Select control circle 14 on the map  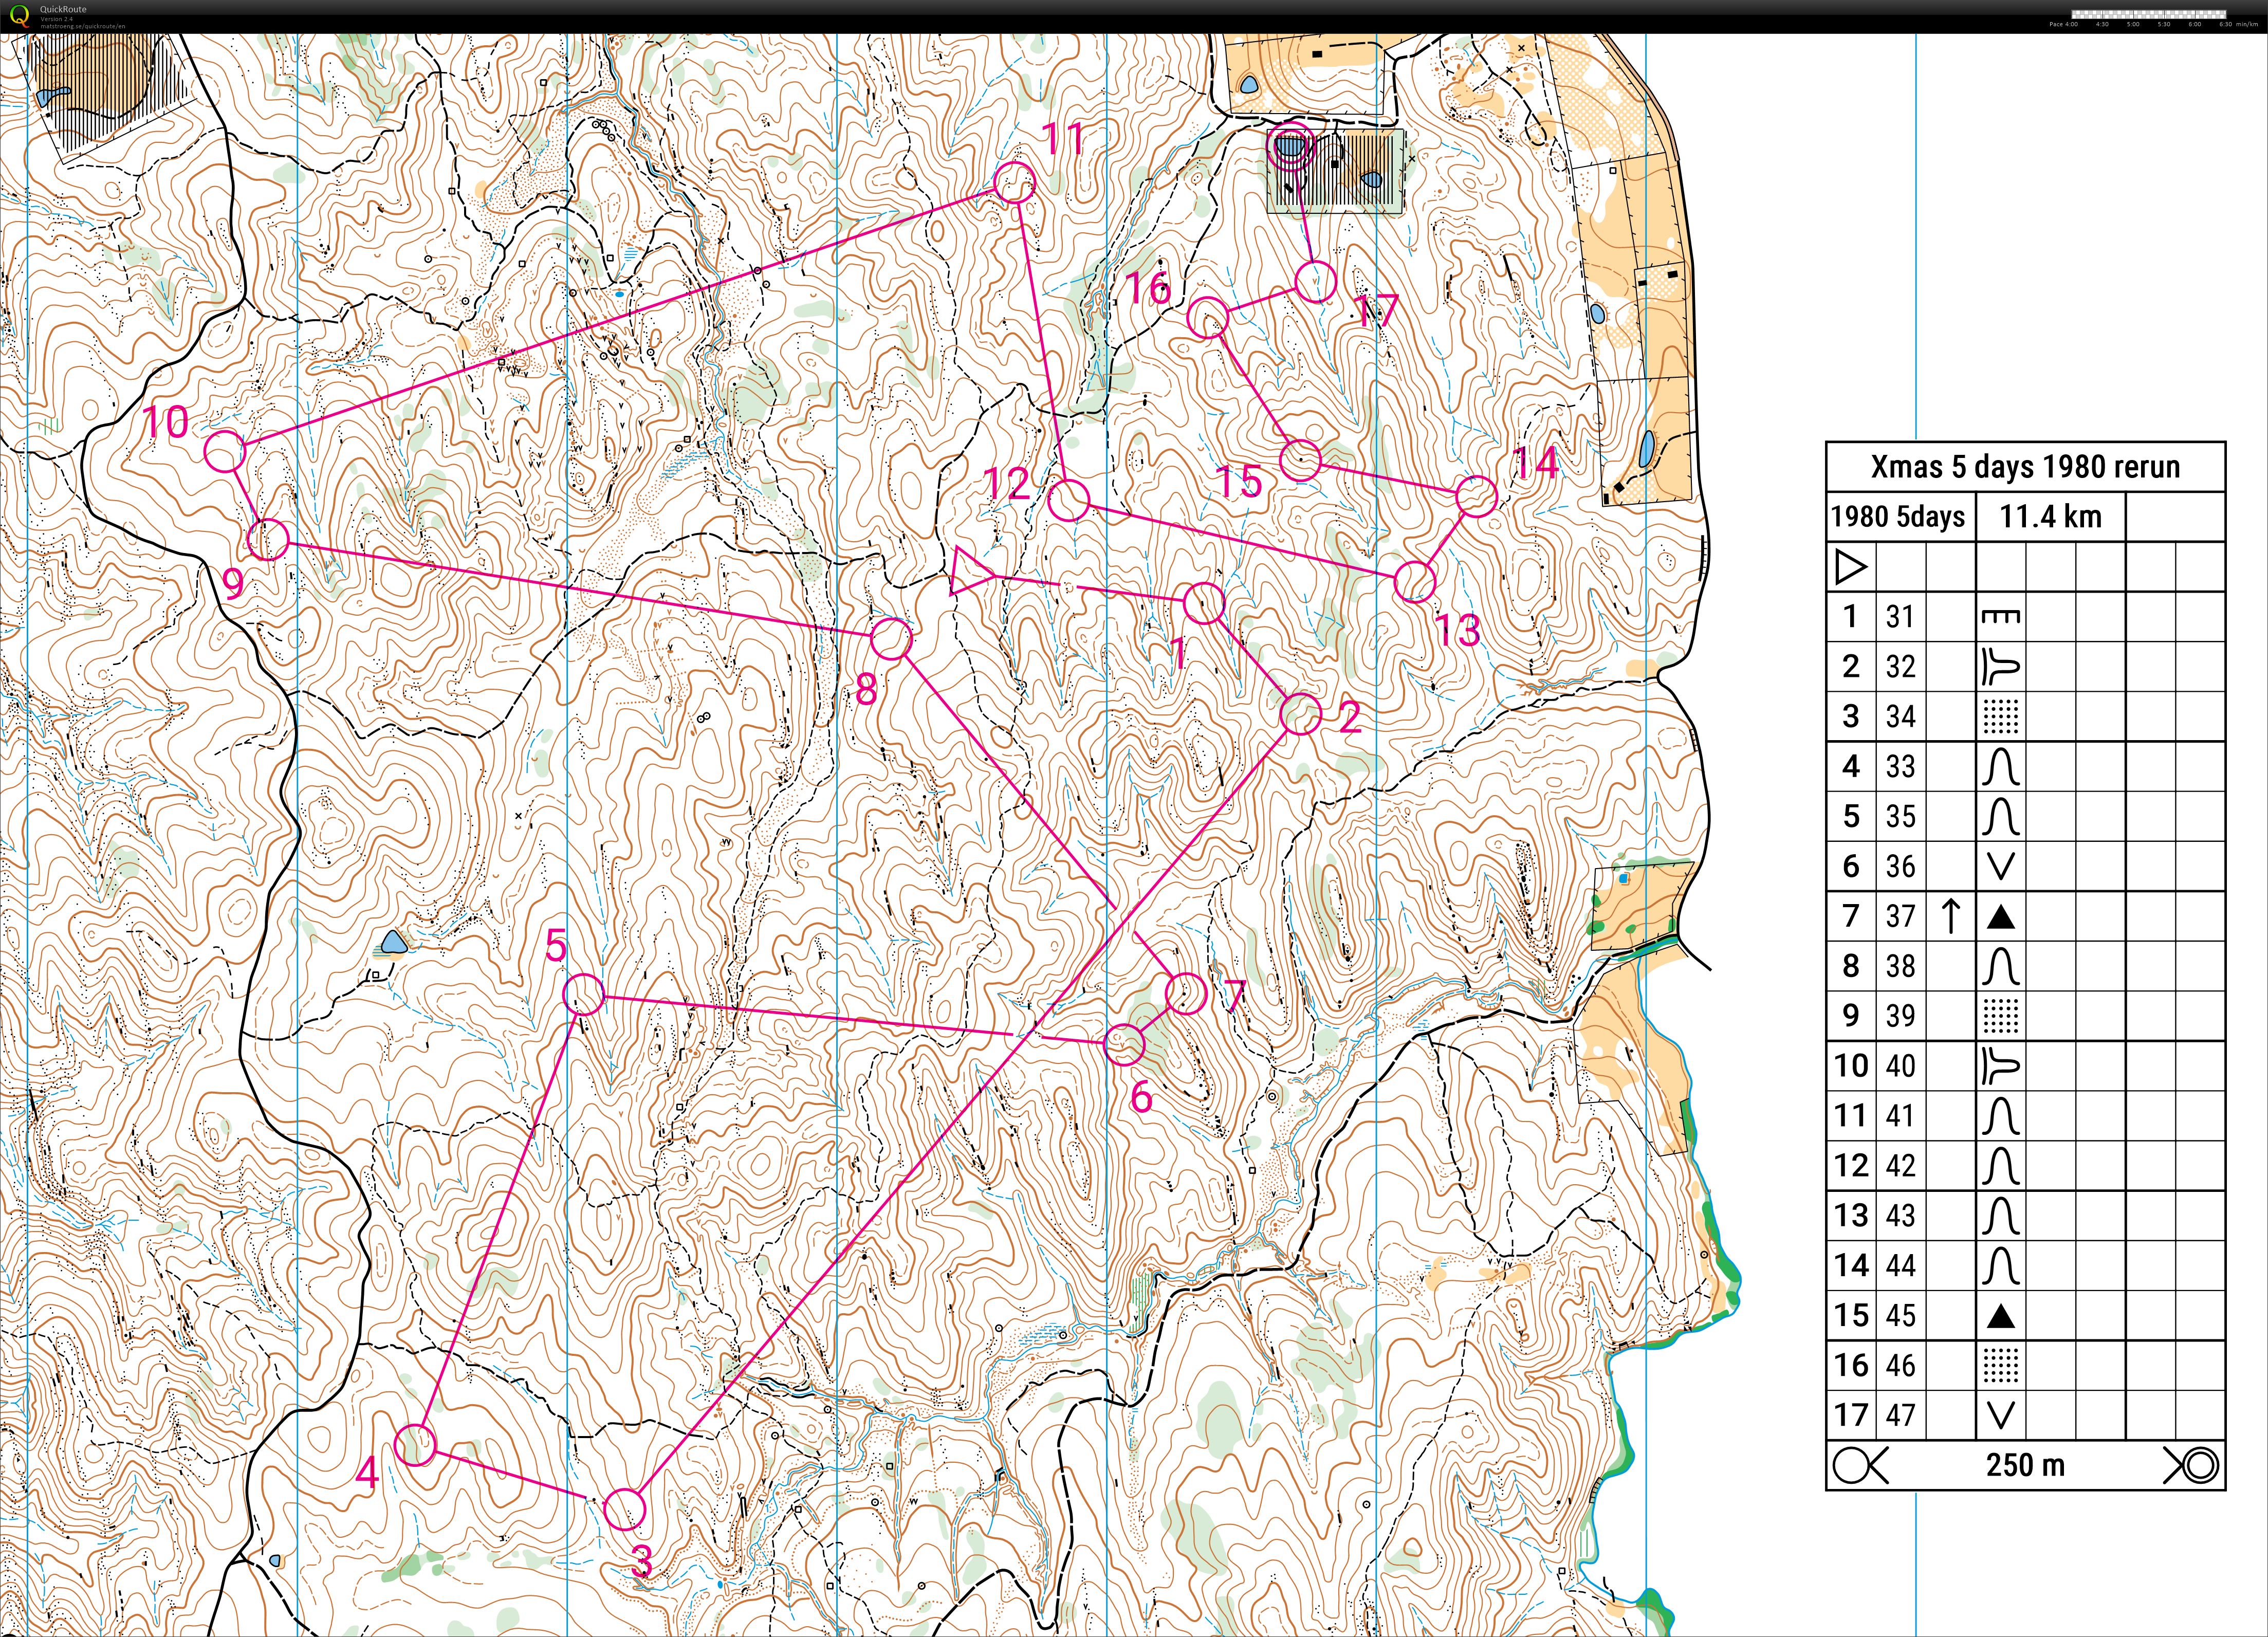tap(1476, 496)
